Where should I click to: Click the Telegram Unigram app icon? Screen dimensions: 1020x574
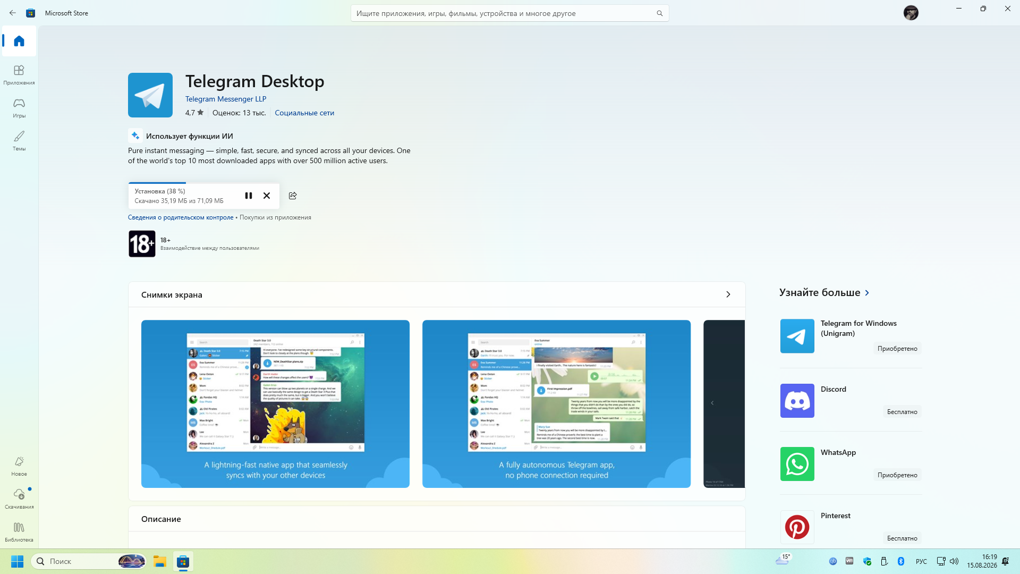(797, 336)
